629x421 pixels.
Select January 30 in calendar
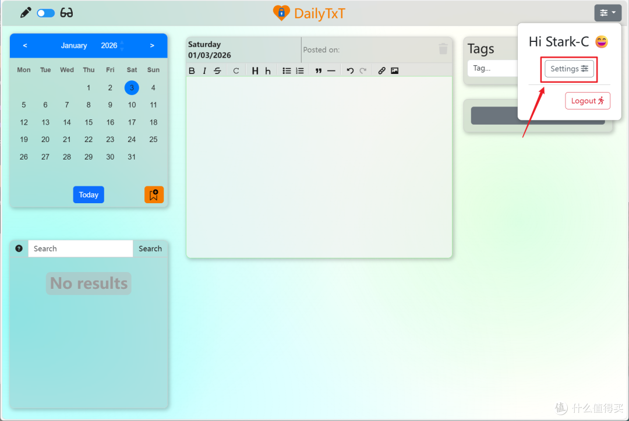pos(110,157)
